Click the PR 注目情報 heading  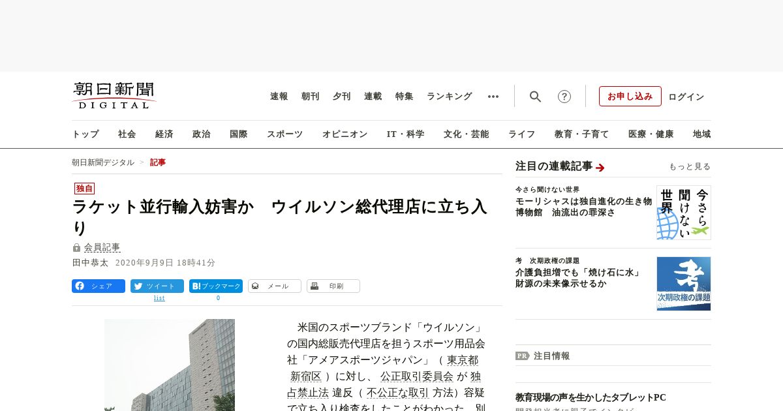[542, 356]
